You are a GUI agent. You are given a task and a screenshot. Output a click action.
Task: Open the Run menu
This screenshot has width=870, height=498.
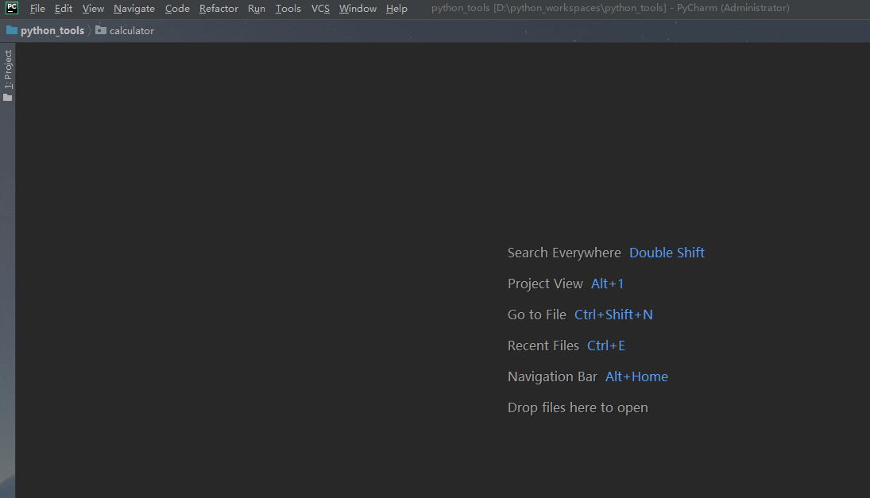click(257, 8)
